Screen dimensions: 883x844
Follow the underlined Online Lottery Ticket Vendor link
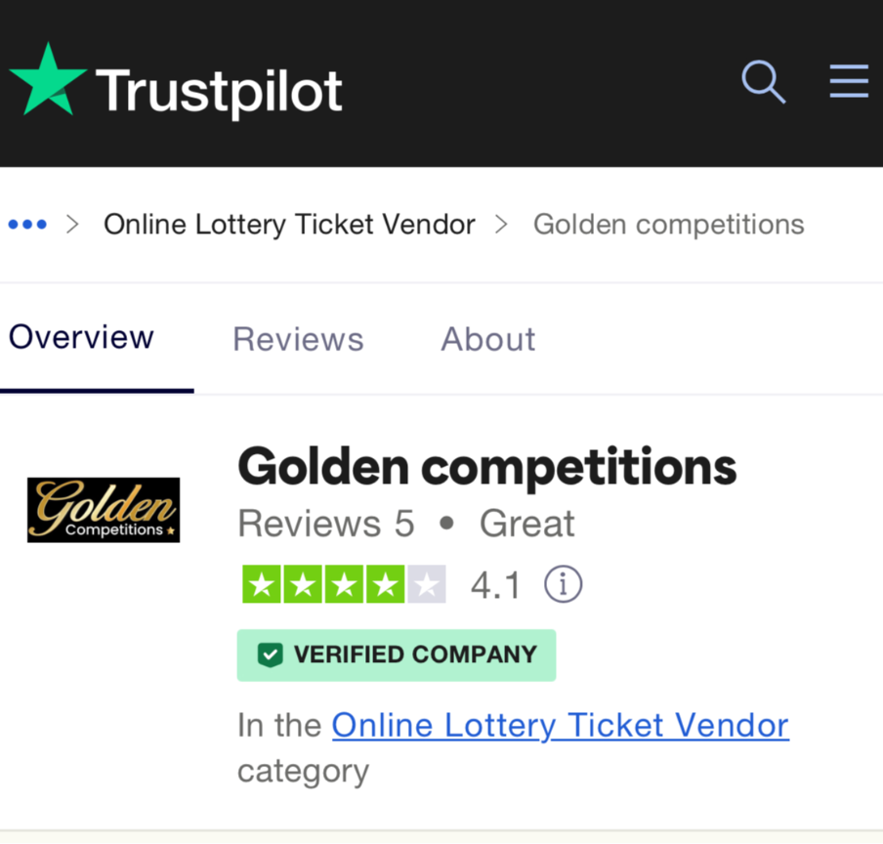pos(561,725)
